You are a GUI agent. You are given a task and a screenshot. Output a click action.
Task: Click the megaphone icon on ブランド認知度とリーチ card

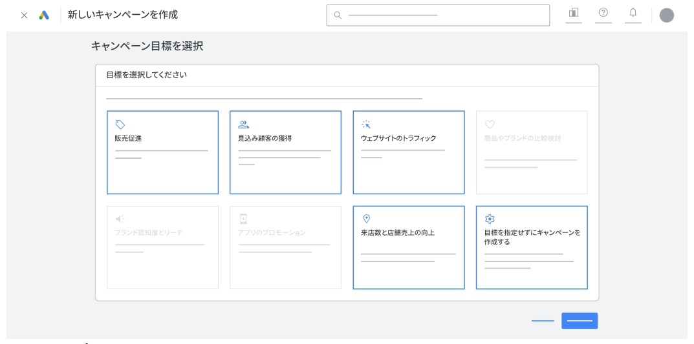tap(120, 219)
